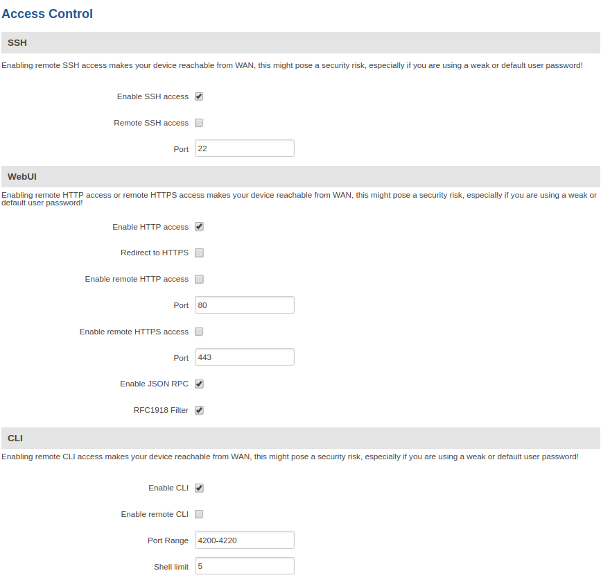Tick the Remote SSH access checkbox

click(199, 123)
